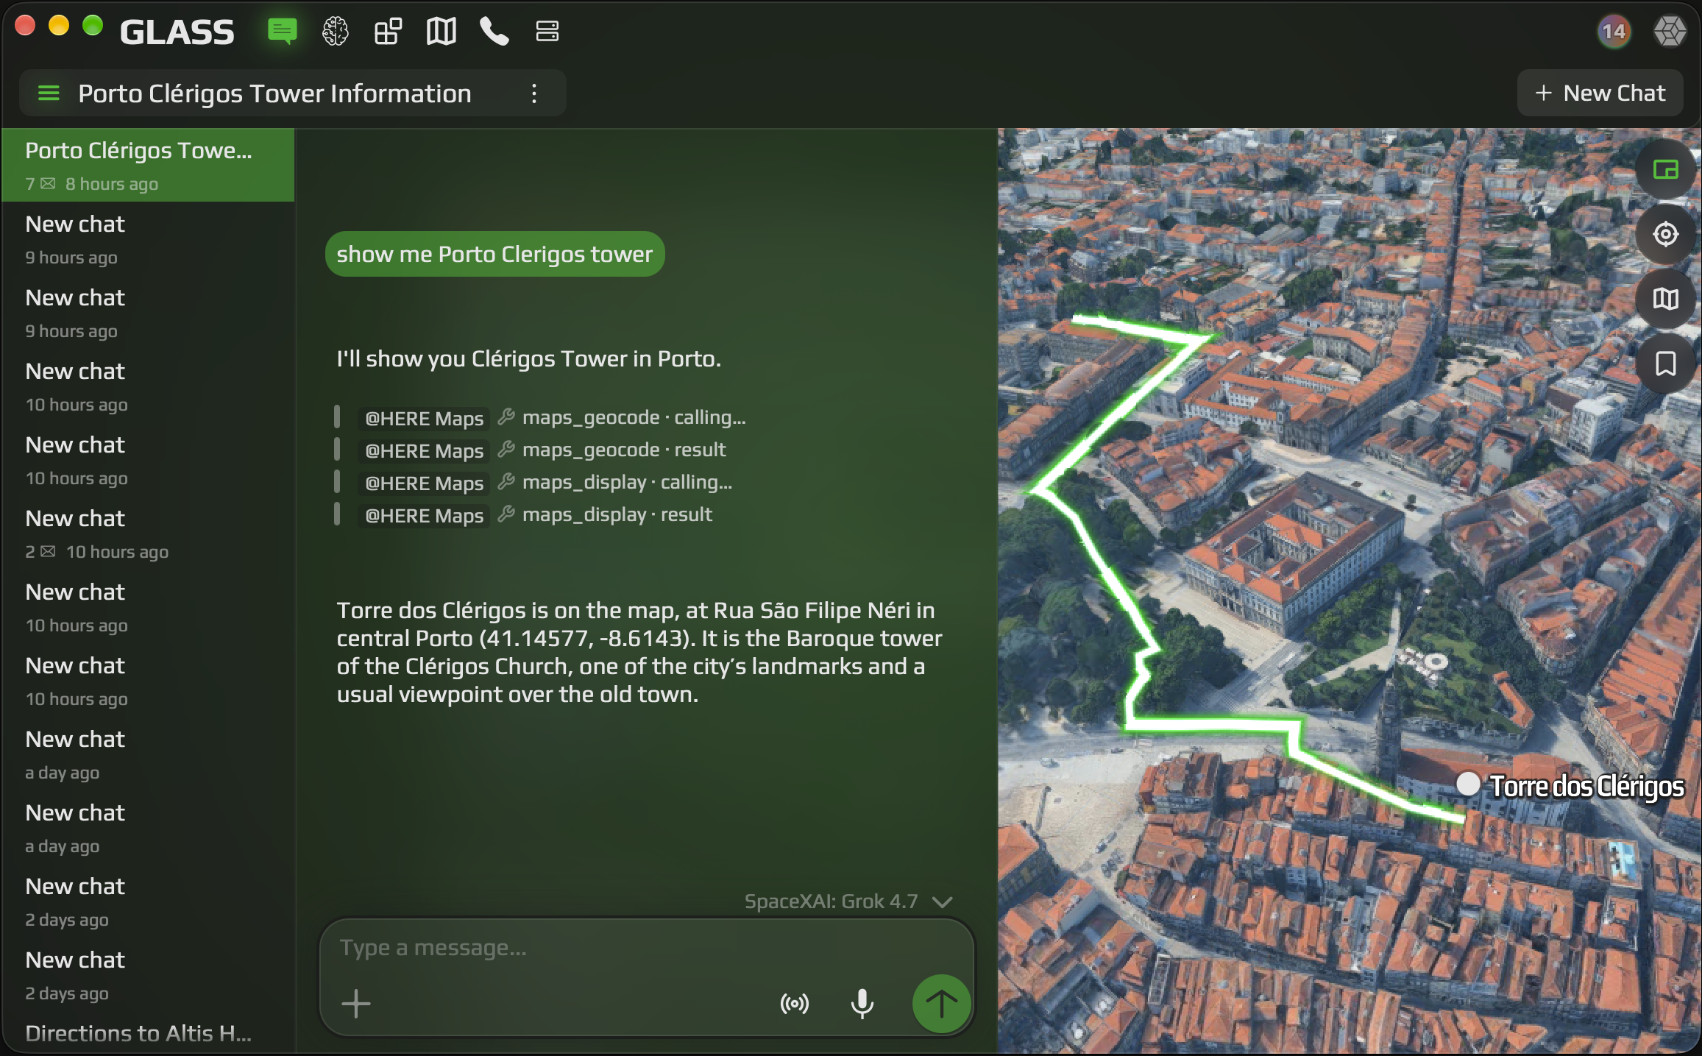Click the paragraph starting 'Torre dos Clérigos is on the map'
This screenshot has width=1702, height=1056.
pos(639,652)
